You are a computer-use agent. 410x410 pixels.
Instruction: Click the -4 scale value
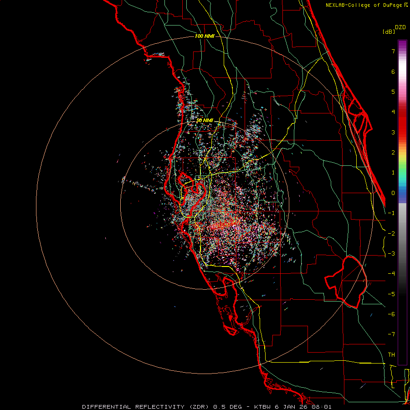[x=391, y=273]
